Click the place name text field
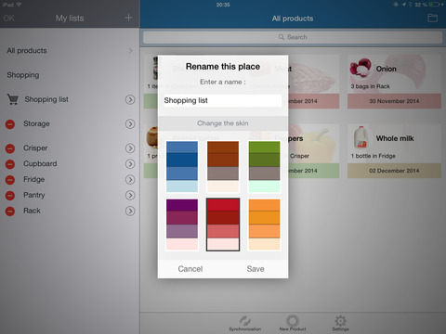 coord(223,100)
